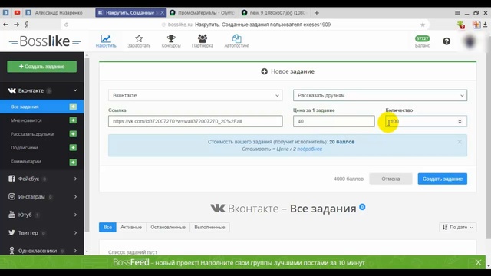Add a Мне нравится task with plus
The image size is (491, 276).
coord(73,120)
